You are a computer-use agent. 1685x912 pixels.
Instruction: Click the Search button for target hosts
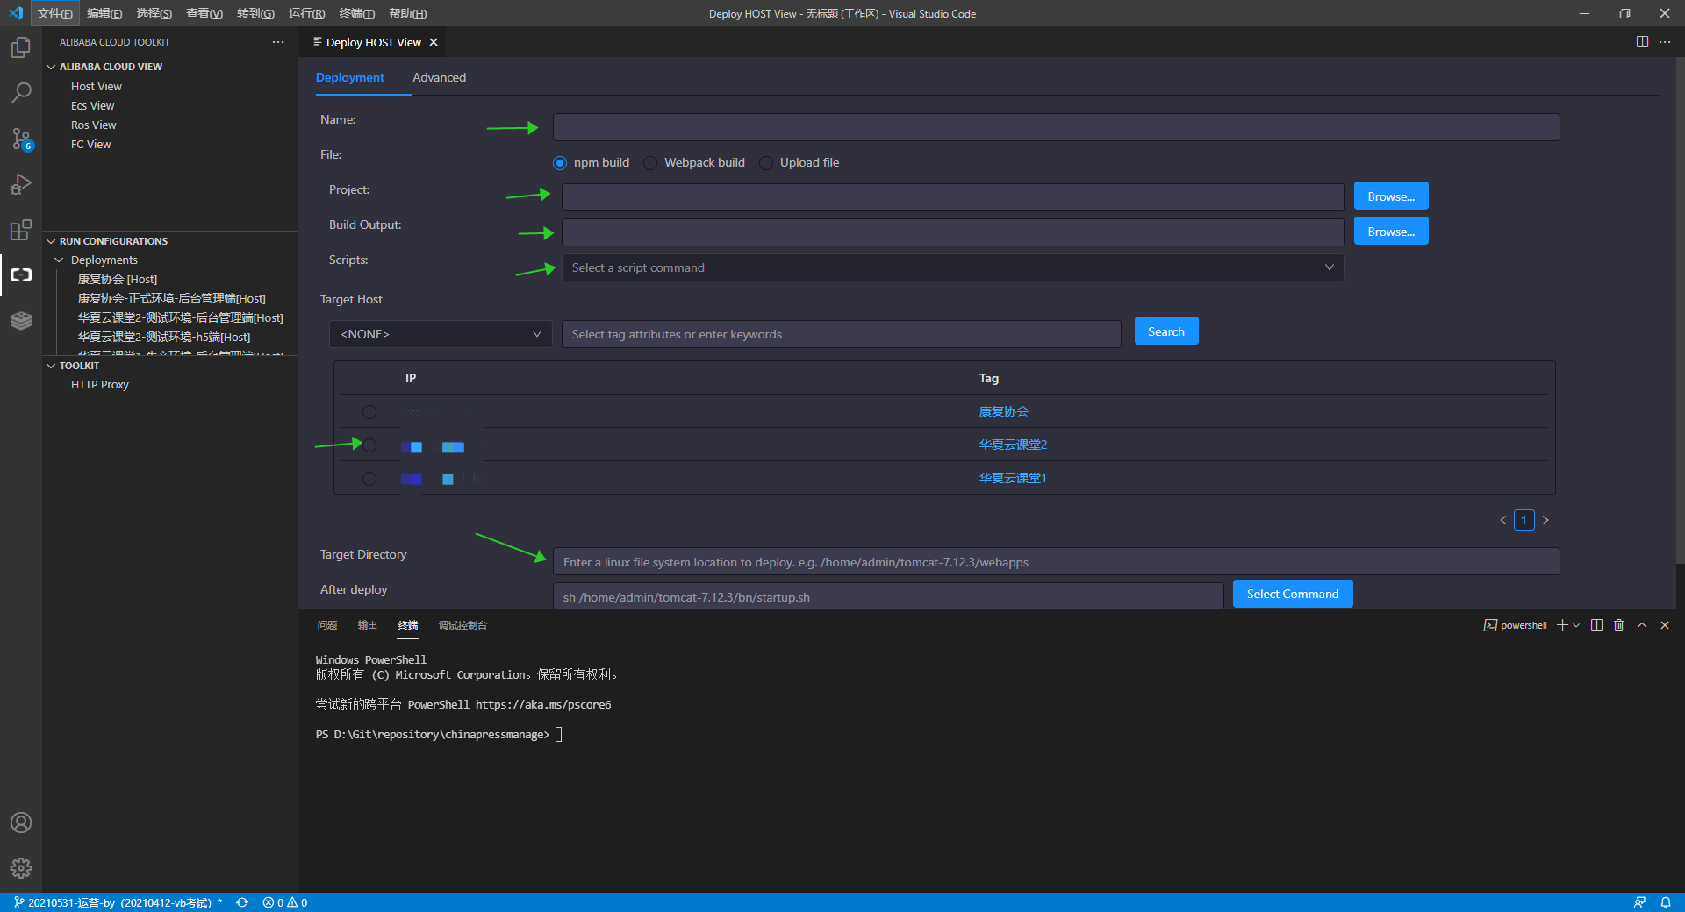coord(1165,331)
